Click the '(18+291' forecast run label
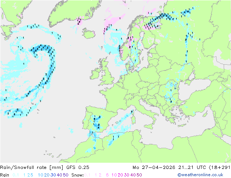Image resolution: width=231 pixels, height=178 pixels. coord(219,167)
